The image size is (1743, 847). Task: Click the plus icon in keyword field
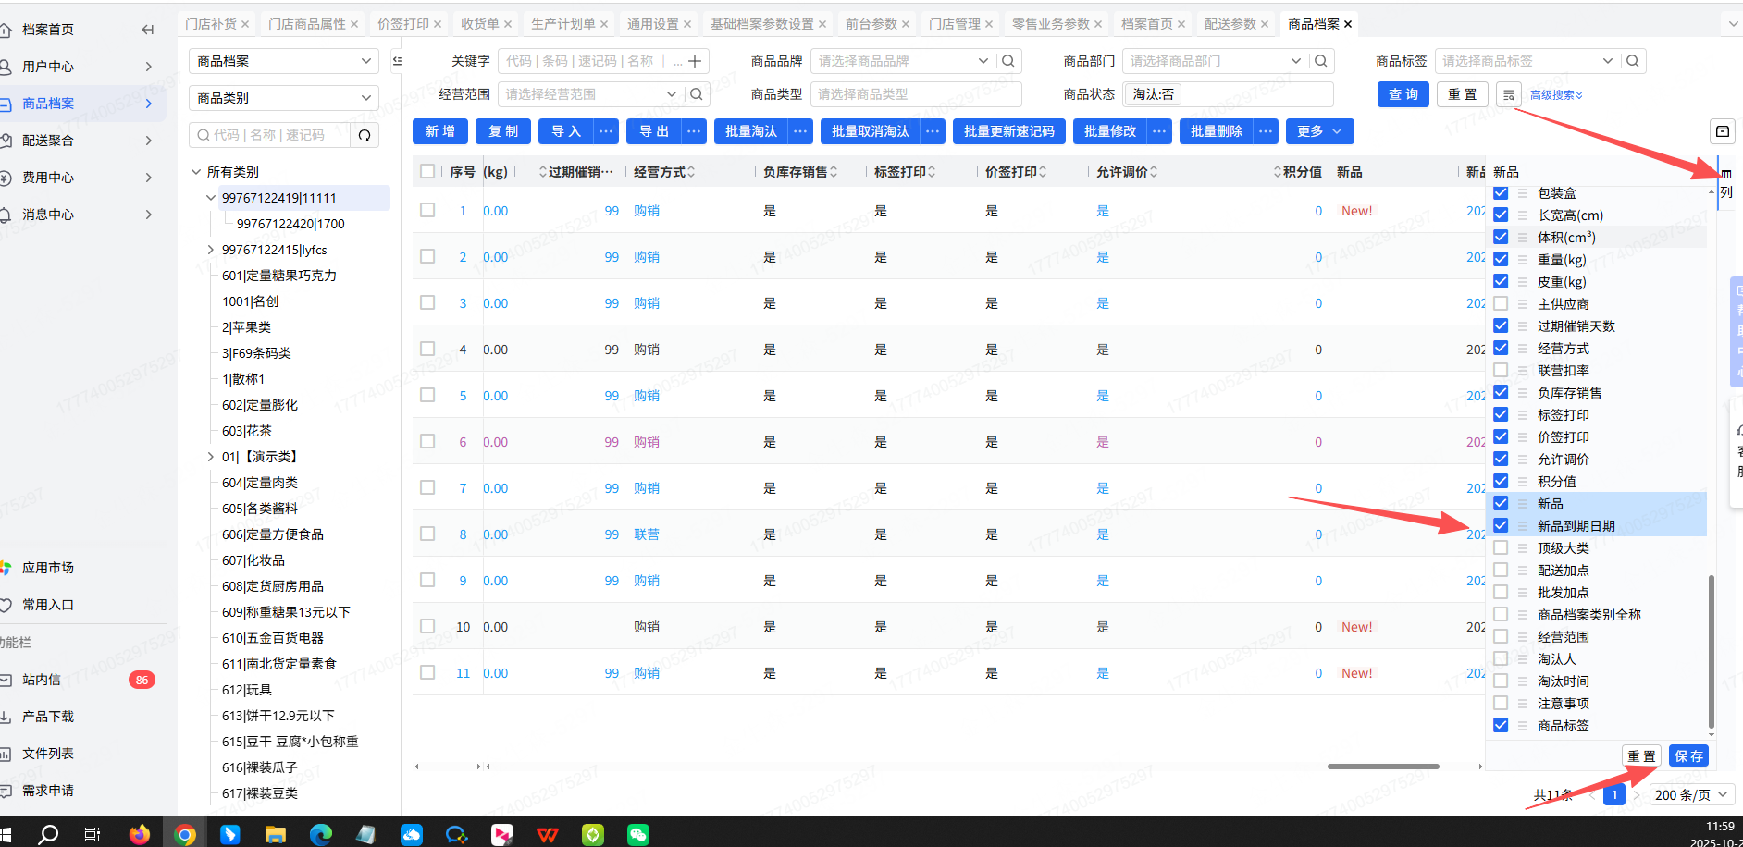[x=695, y=61]
